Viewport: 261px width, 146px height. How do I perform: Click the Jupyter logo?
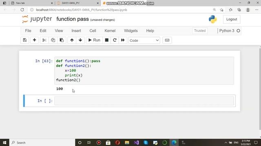point(37,19)
